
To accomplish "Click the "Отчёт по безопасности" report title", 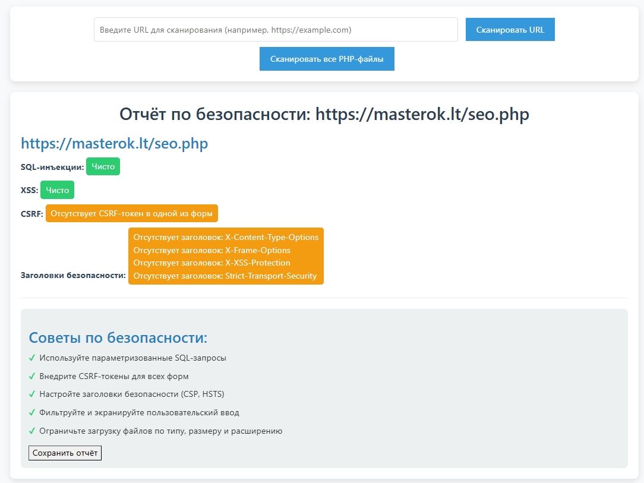I will click(x=324, y=114).
